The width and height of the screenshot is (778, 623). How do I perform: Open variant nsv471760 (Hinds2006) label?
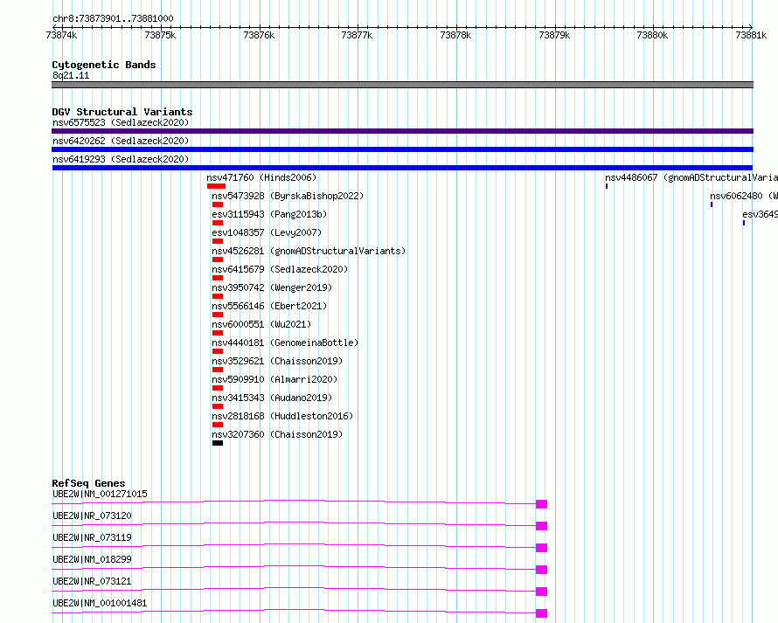click(261, 177)
